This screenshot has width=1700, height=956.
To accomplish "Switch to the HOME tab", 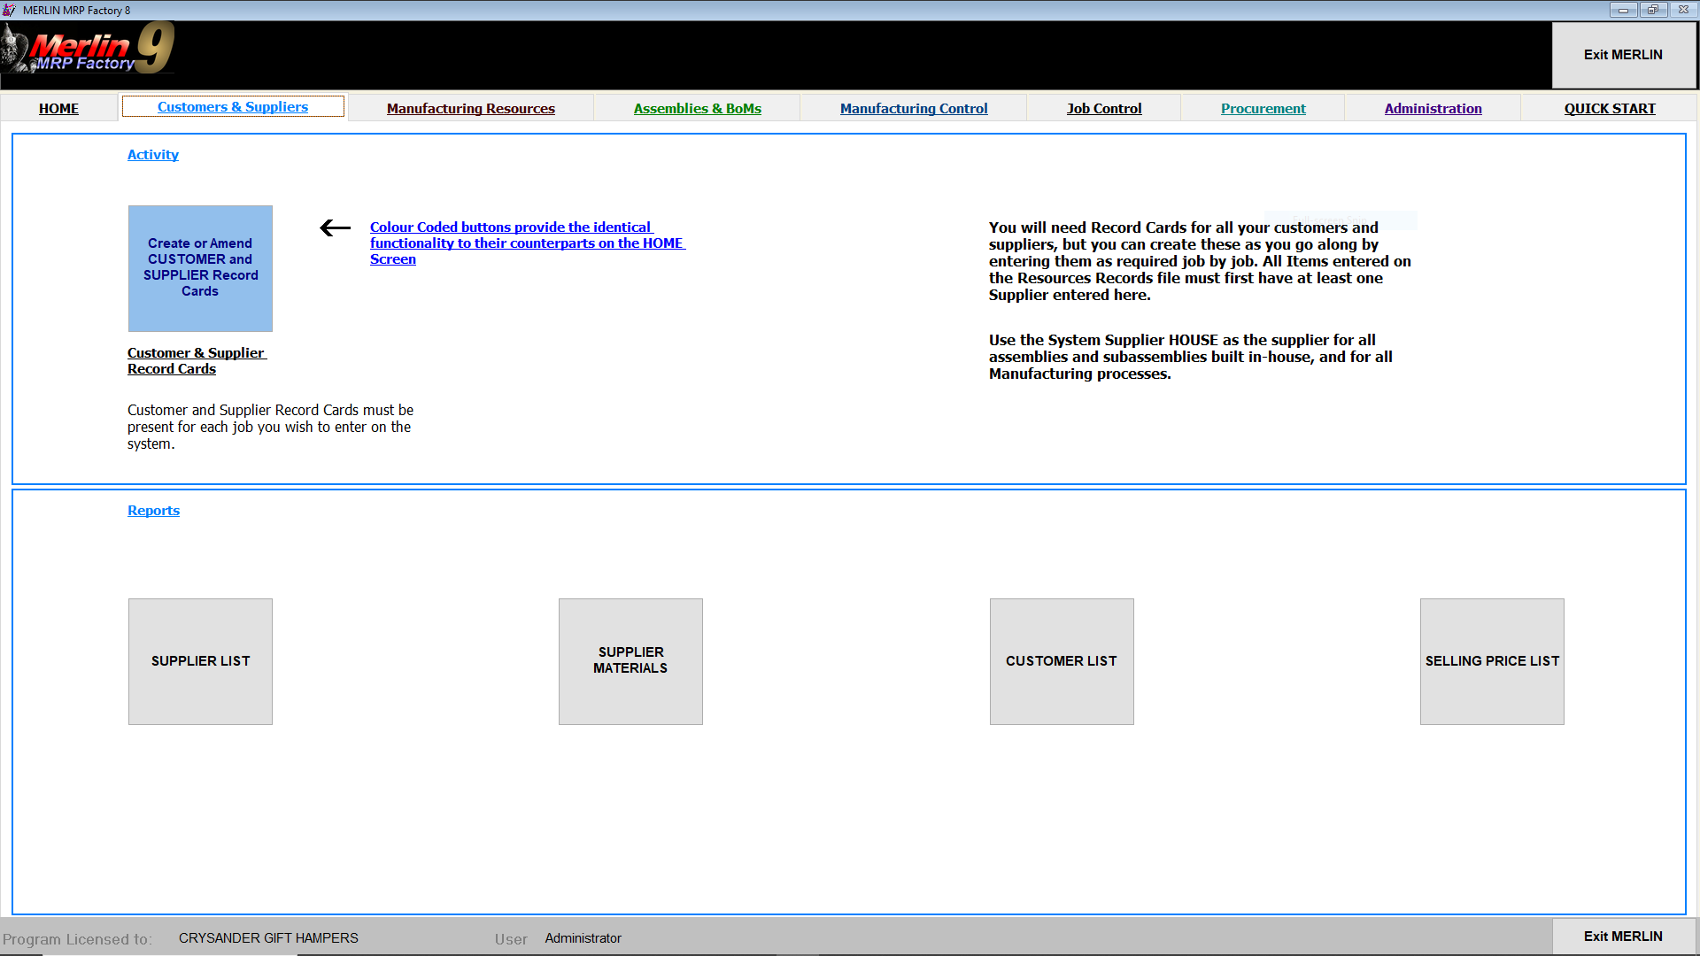I will [x=58, y=108].
